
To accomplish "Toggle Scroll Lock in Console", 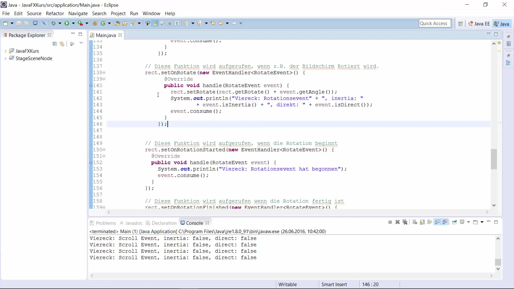I will click(422, 222).
